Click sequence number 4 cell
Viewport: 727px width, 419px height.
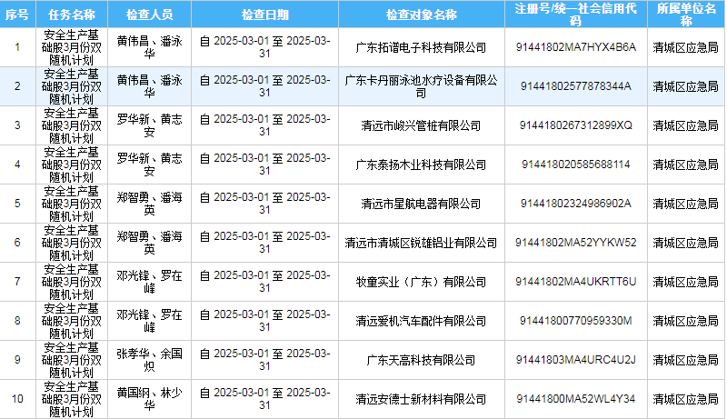(x=17, y=165)
